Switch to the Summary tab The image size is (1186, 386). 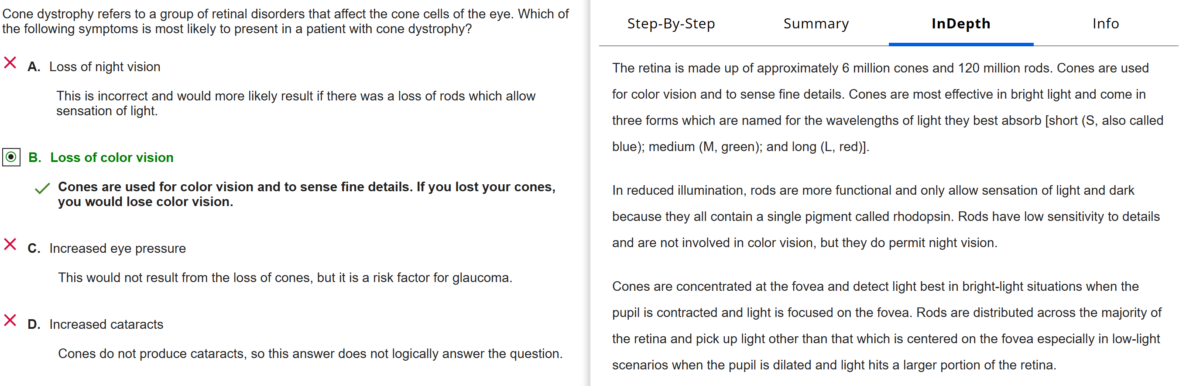click(x=816, y=24)
